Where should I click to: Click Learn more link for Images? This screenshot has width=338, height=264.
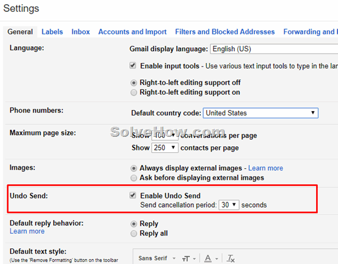click(266, 168)
